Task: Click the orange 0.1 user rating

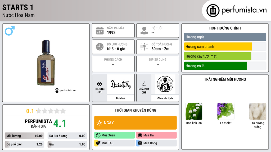Action: [30, 111]
